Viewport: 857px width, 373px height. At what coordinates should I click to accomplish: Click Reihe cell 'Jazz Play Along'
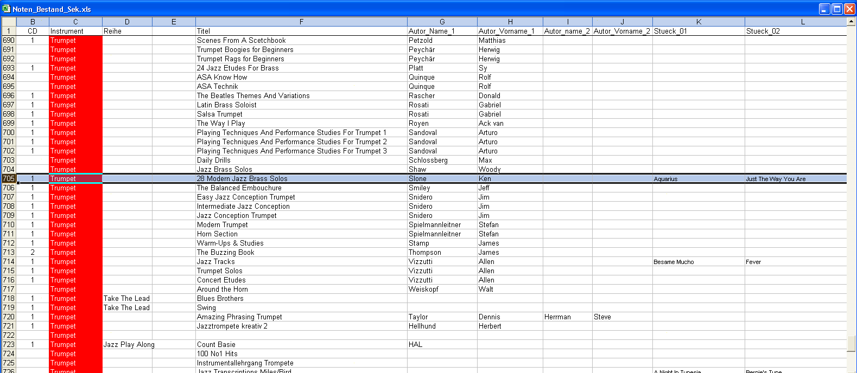pyautogui.click(x=129, y=344)
